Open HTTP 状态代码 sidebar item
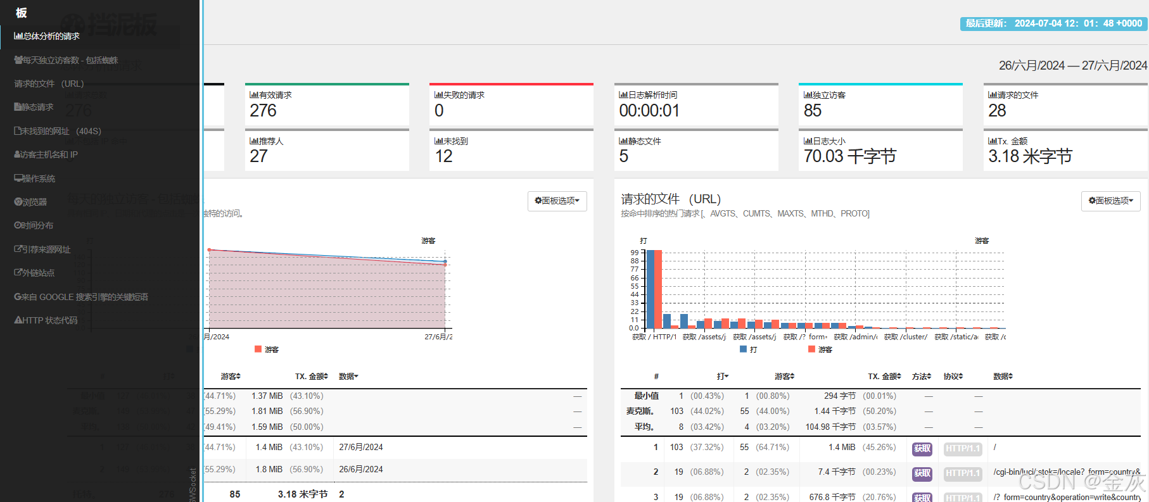 (46, 320)
